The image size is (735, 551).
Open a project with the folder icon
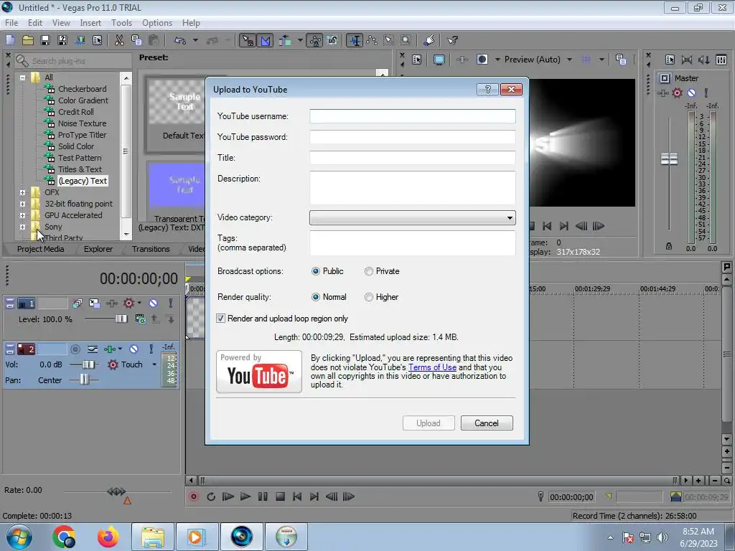click(28, 40)
